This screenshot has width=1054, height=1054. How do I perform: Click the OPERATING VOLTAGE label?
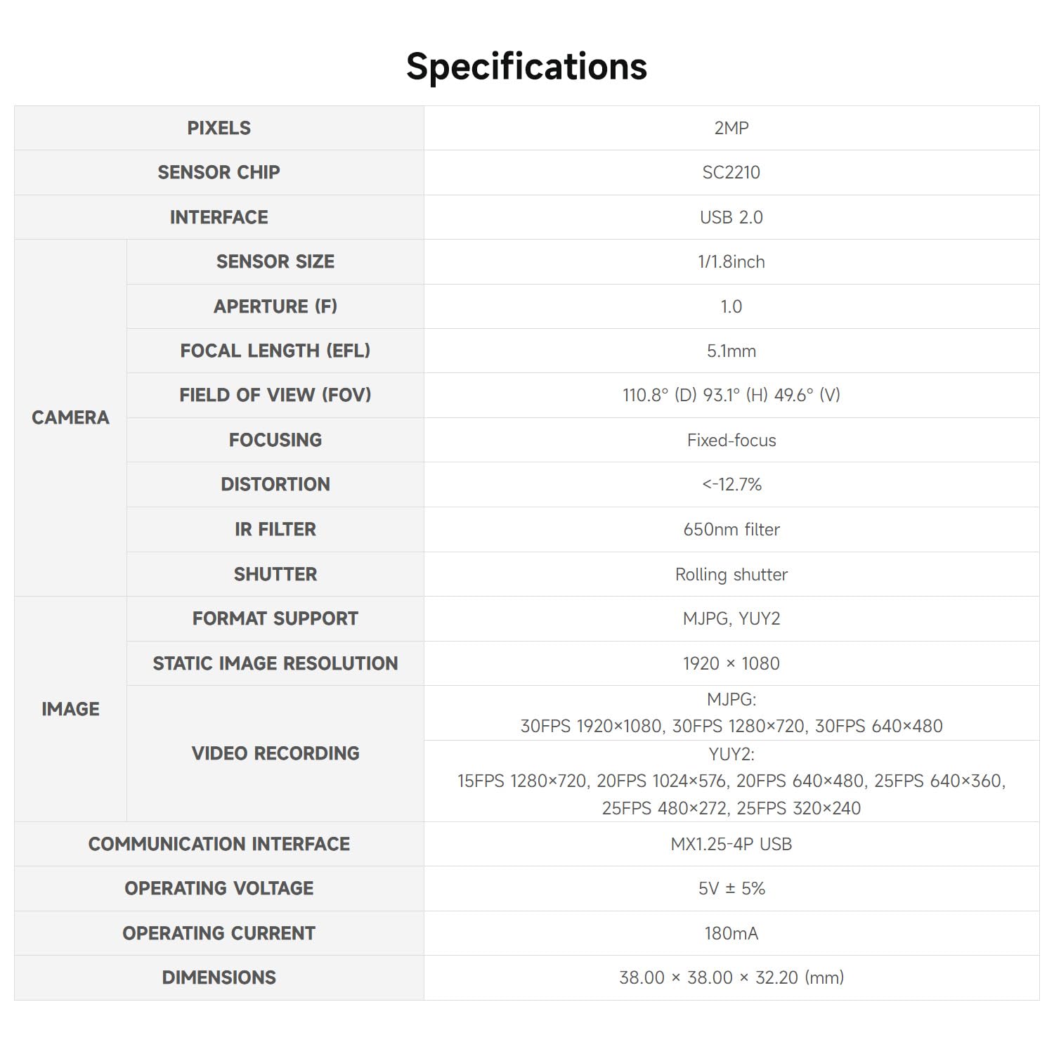pyautogui.click(x=219, y=888)
